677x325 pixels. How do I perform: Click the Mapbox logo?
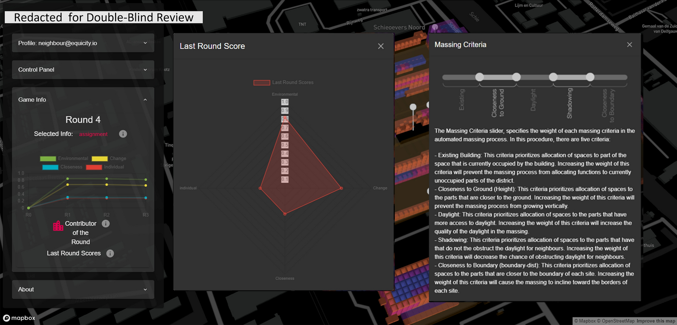click(19, 317)
